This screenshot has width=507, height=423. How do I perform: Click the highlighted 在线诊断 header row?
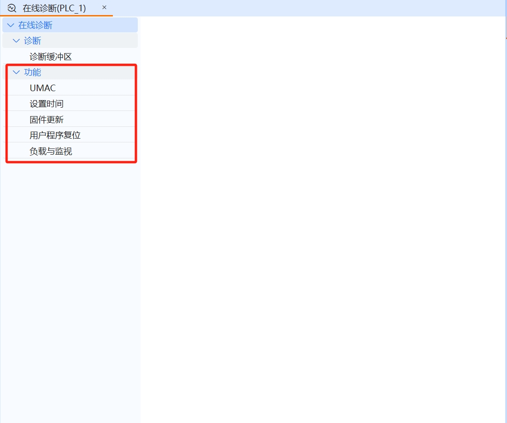coord(70,24)
